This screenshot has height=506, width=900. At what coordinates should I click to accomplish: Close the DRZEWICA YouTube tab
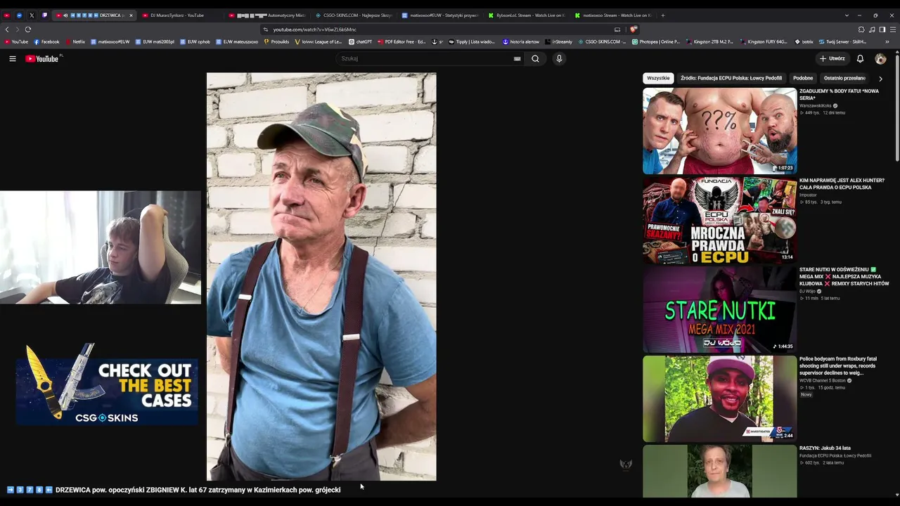(x=131, y=15)
